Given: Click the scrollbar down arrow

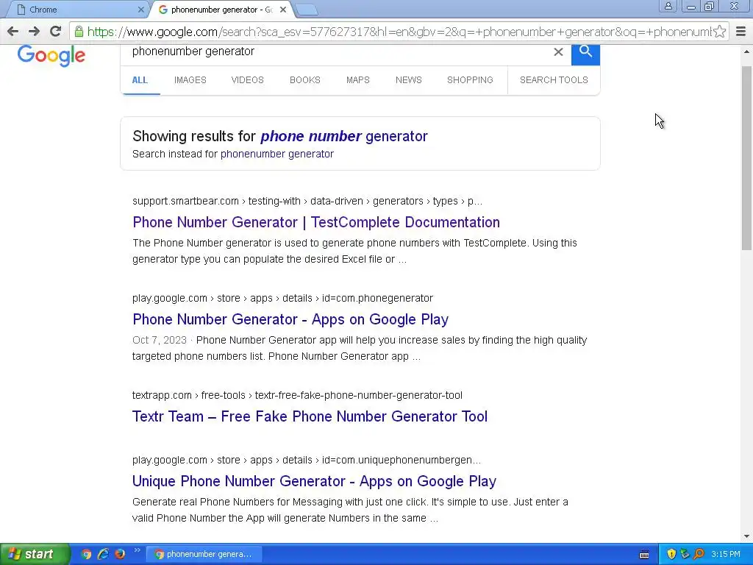Looking at the screenshot, I should (x=747, y=536).
